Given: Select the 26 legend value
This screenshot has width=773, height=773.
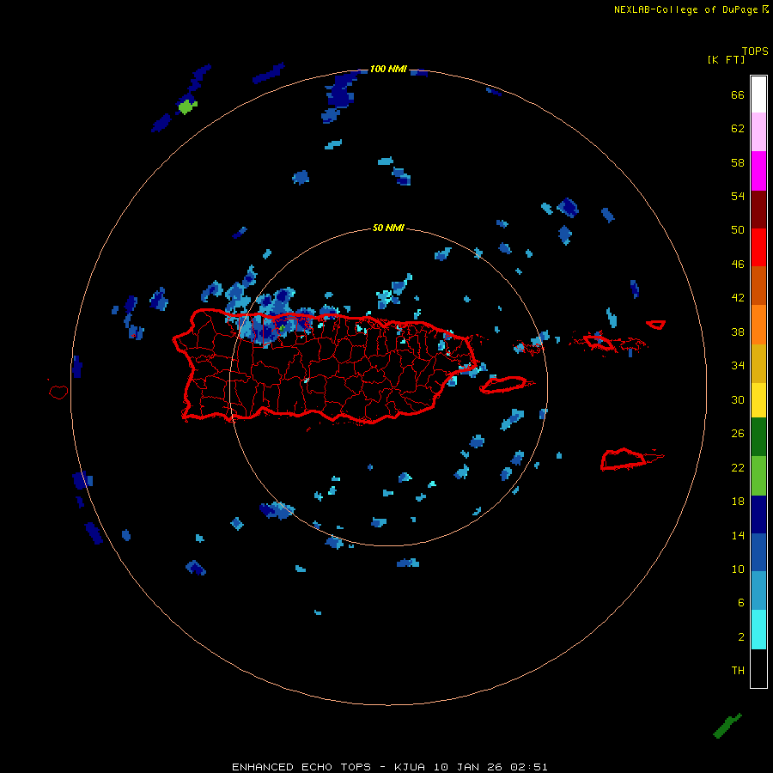Looking at the screenshot, I should pos(738,434).
